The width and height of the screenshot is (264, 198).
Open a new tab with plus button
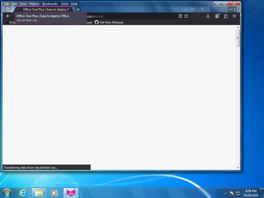coord(78,10)
